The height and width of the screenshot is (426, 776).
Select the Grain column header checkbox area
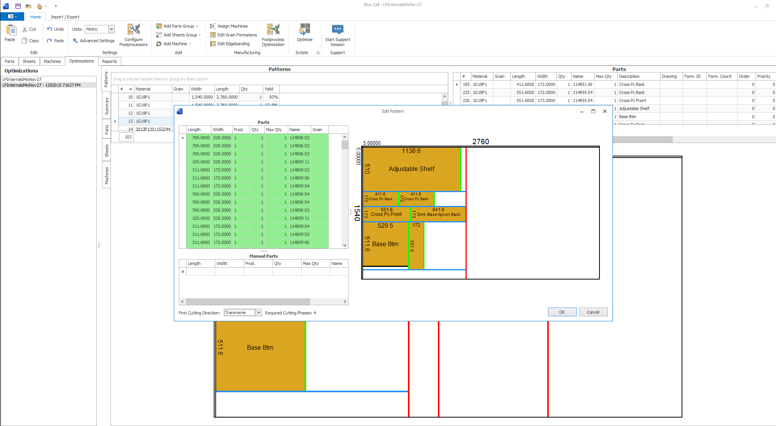319,130
